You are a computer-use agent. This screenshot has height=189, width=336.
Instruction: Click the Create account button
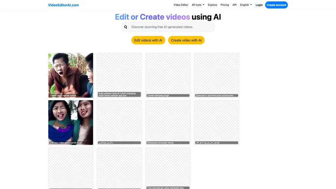[276, 5]
